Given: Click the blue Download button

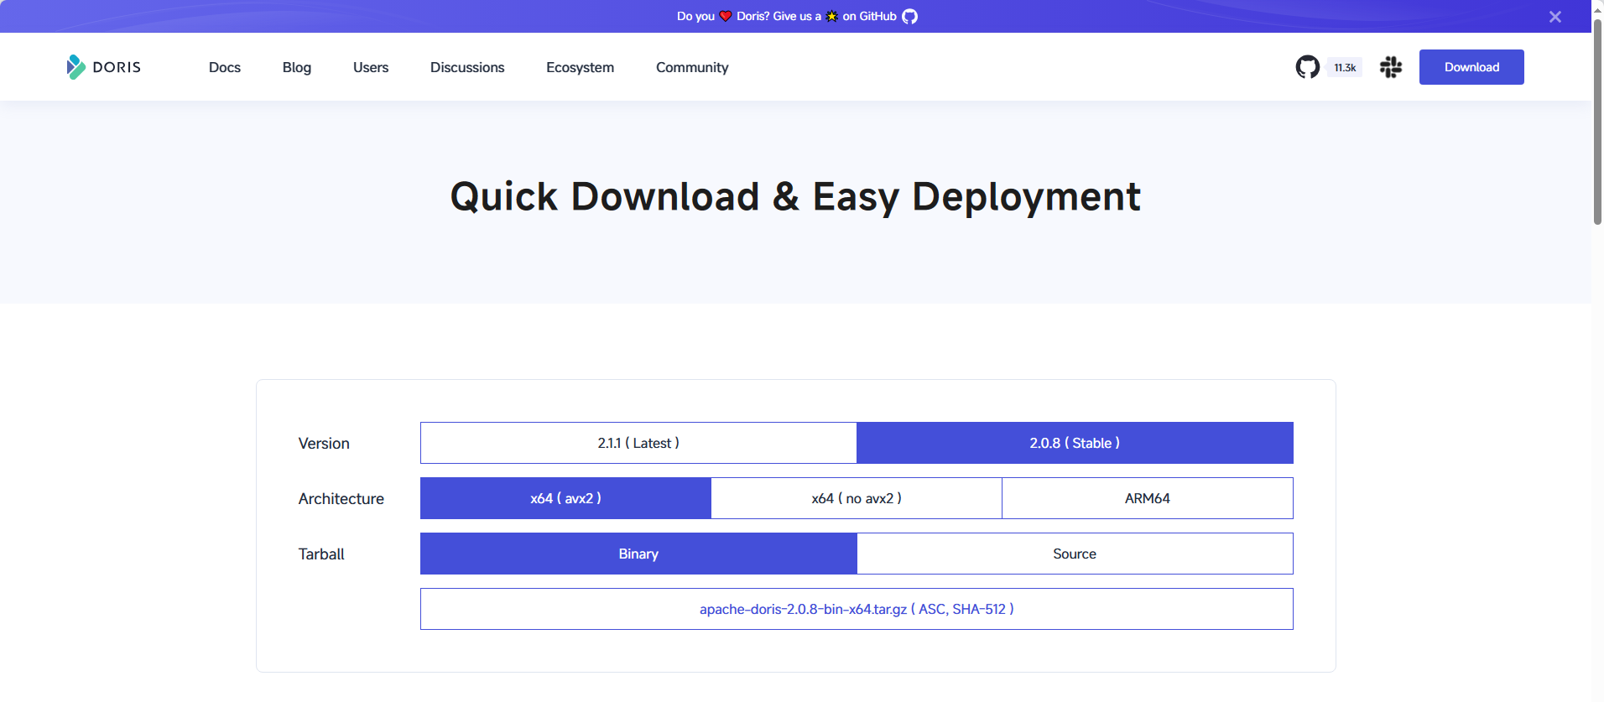Looking at the screenshot, I should click(x=1471, y=67).
